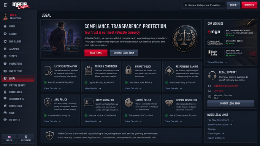The image size is (260, 146).
Task: Click Contact Legal Team in Legal Support panel
Action: (x=231, y=104)
